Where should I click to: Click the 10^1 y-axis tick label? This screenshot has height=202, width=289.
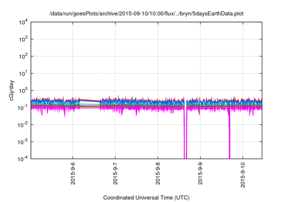tap(23, 73)
